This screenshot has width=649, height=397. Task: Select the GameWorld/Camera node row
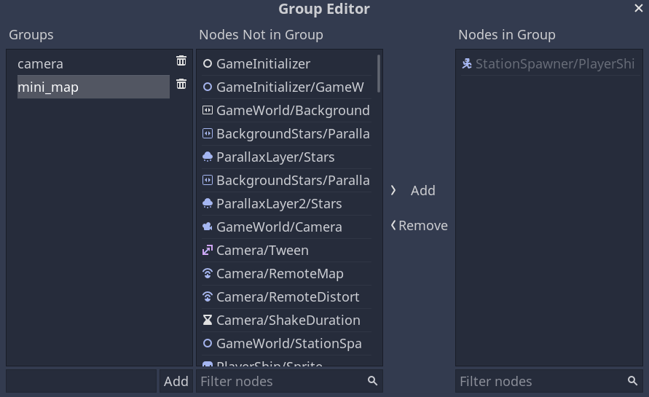[286, 227]
